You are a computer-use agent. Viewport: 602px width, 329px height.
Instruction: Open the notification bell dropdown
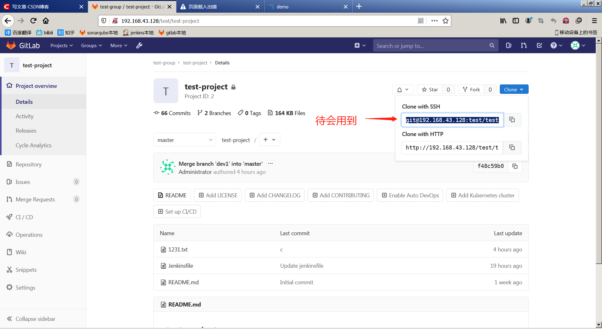click(403, 89)
